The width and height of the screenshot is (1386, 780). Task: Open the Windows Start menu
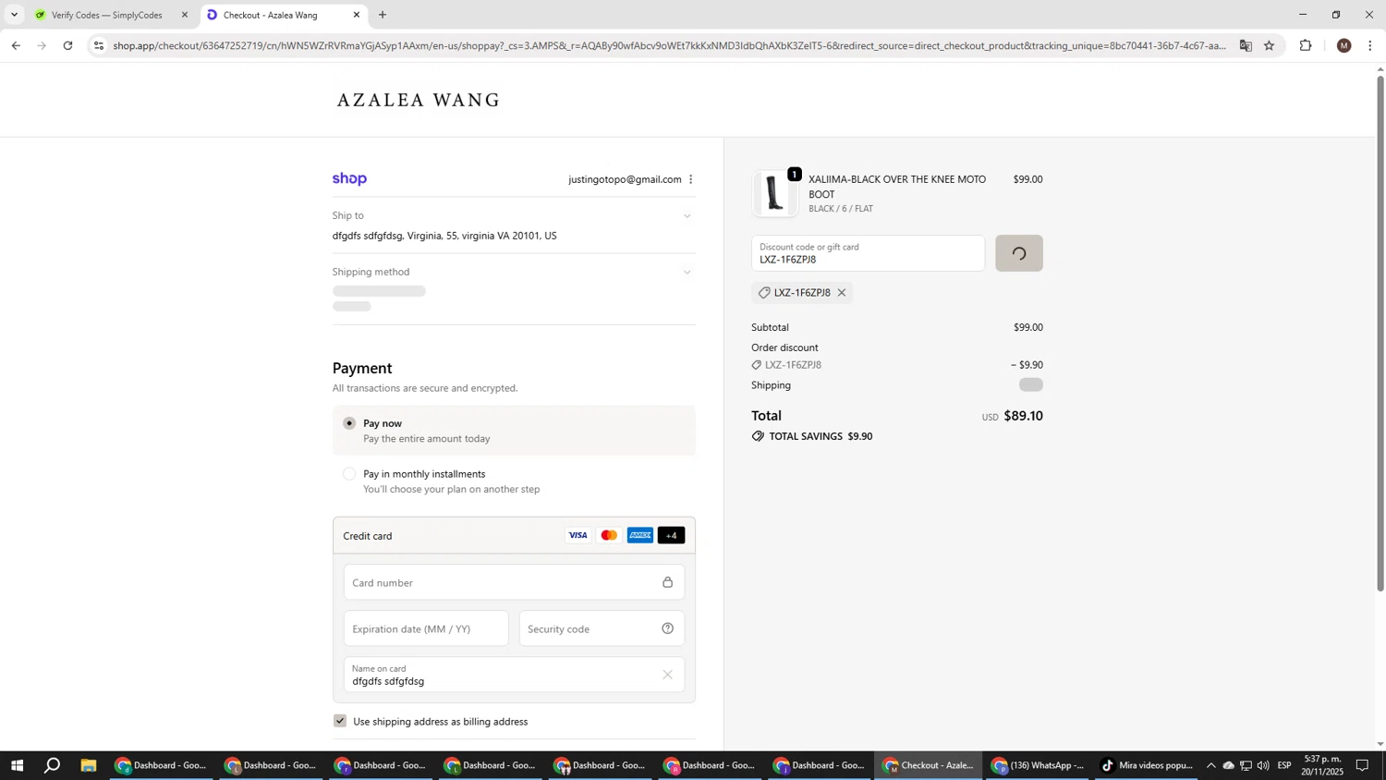tap(16, 765)
